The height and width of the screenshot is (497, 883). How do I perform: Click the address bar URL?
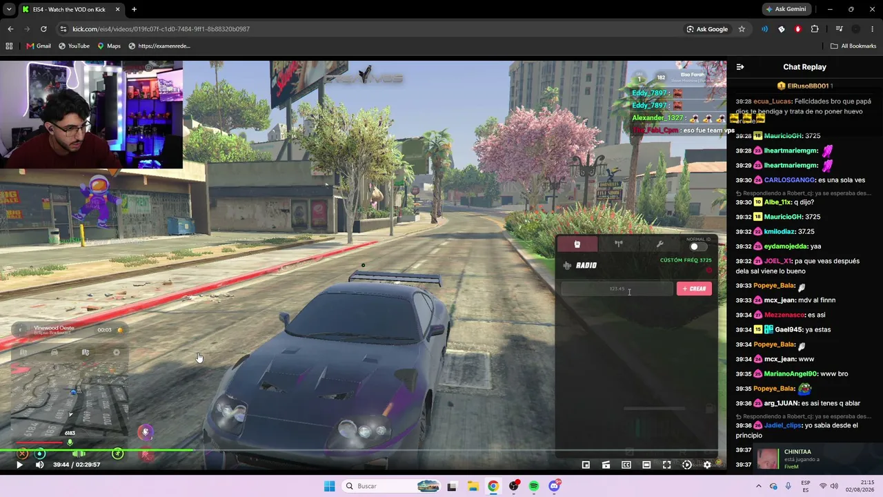pyautogui.click(x=161, y=29)
